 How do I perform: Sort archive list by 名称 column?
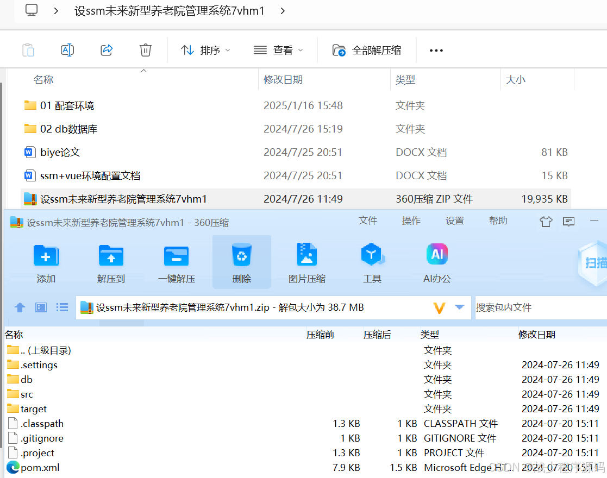14,335
